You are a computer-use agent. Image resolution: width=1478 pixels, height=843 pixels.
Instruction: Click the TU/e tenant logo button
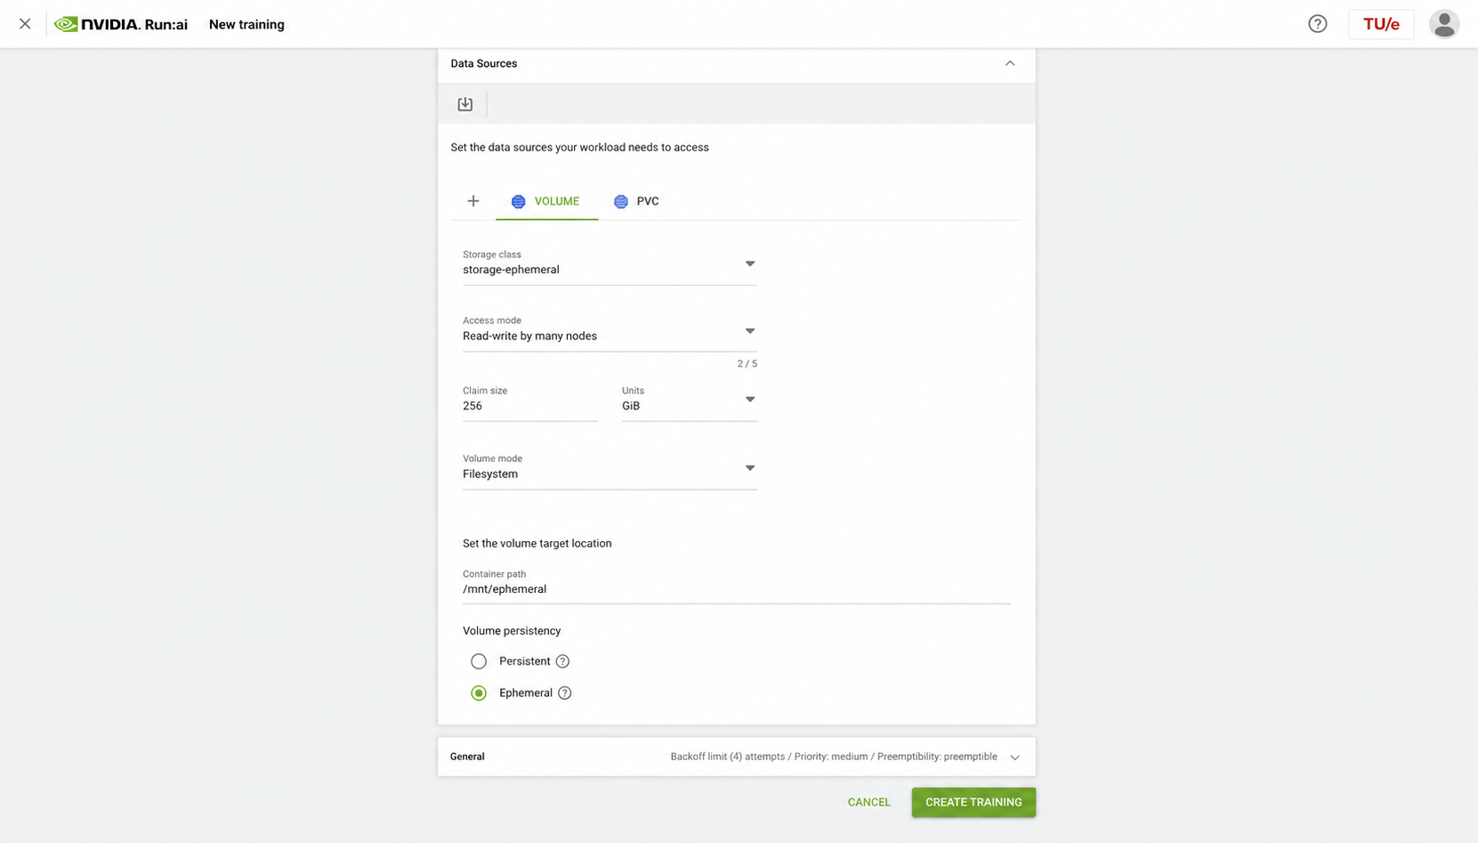[x=1381, y=24]
